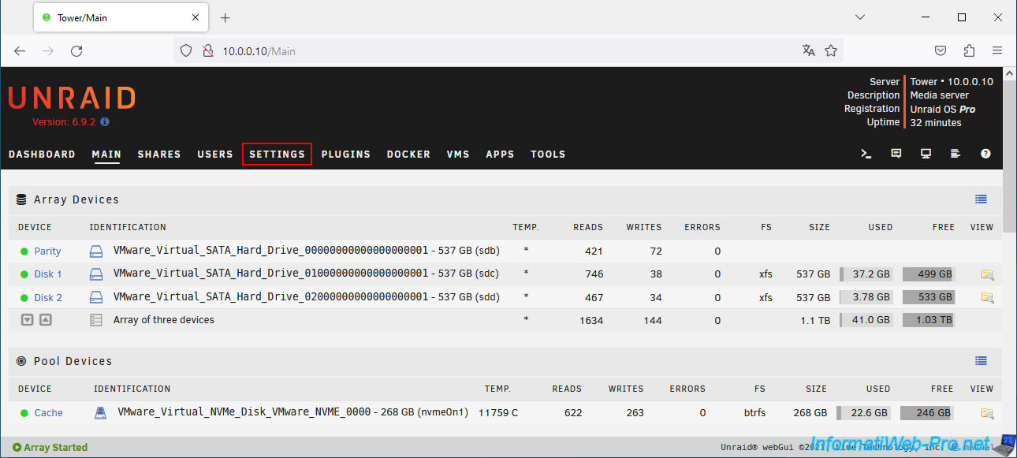The image size is (1017, 458).
Task: Bookmark this page with star icon
Action: click(x=831, y=51)
